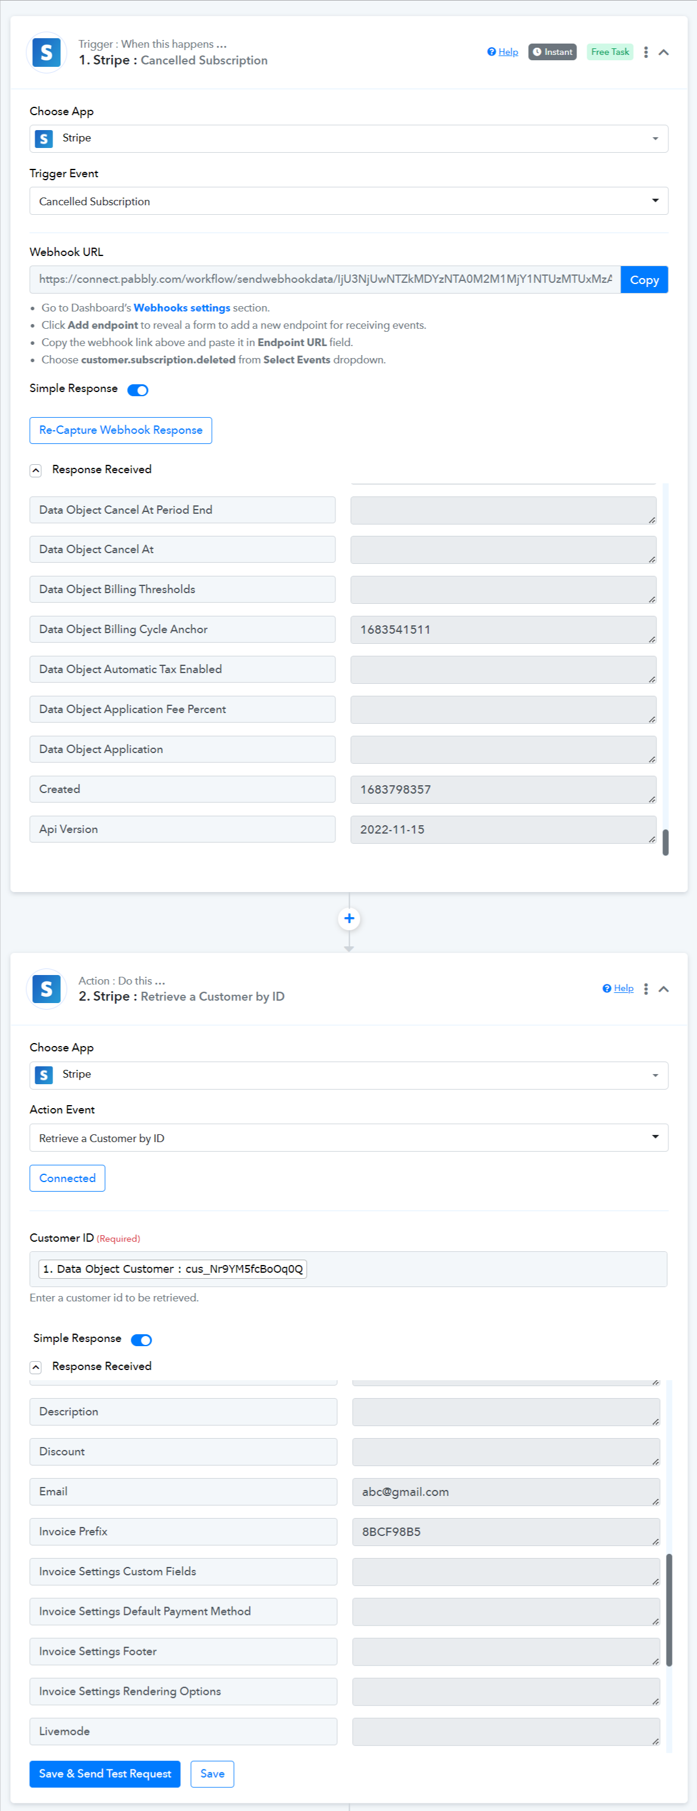Click the Stripe logo in step 2 header
This screenshot has width=697, height=1811.
[47, 989]
